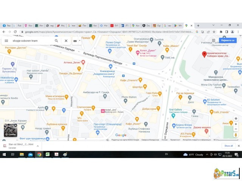Clear the search with the X icon
The width and height of the screenshot is (242, 181).
point(66,41)
